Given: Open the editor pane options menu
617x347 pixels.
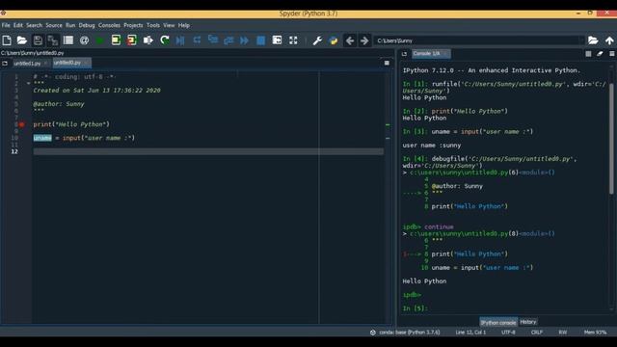Looking at the screenshot, I should pos(387,63).
